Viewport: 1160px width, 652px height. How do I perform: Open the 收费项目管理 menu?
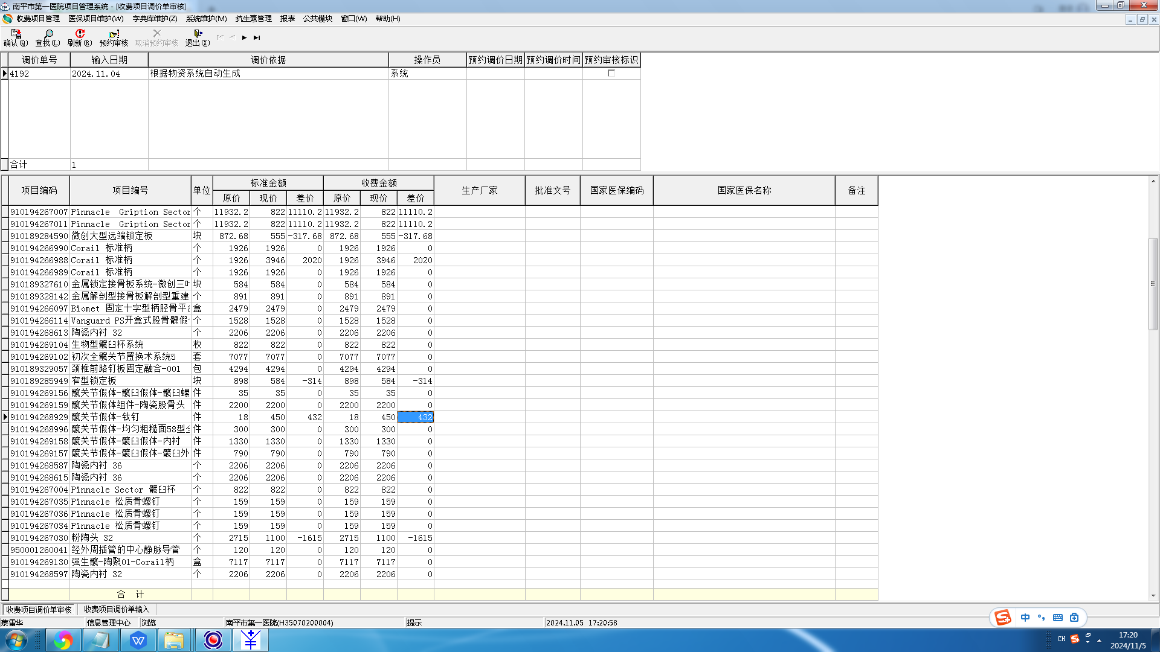tap(37, 19)
